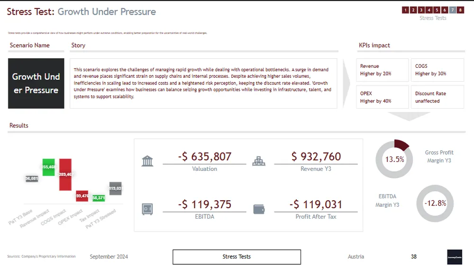Click the Stress Tests footer button
474x268 pixels.
(x=237, y=257)
